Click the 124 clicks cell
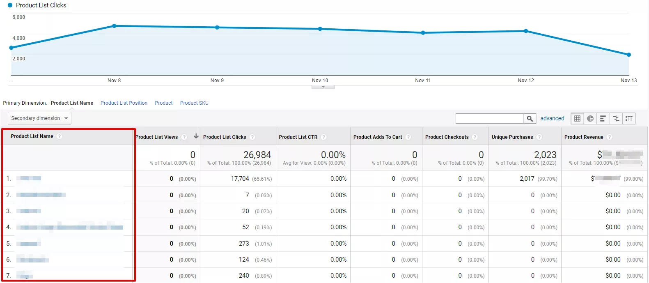Image resolution: width=649 pixels, height=283 pixels. (x=244, y=260)
